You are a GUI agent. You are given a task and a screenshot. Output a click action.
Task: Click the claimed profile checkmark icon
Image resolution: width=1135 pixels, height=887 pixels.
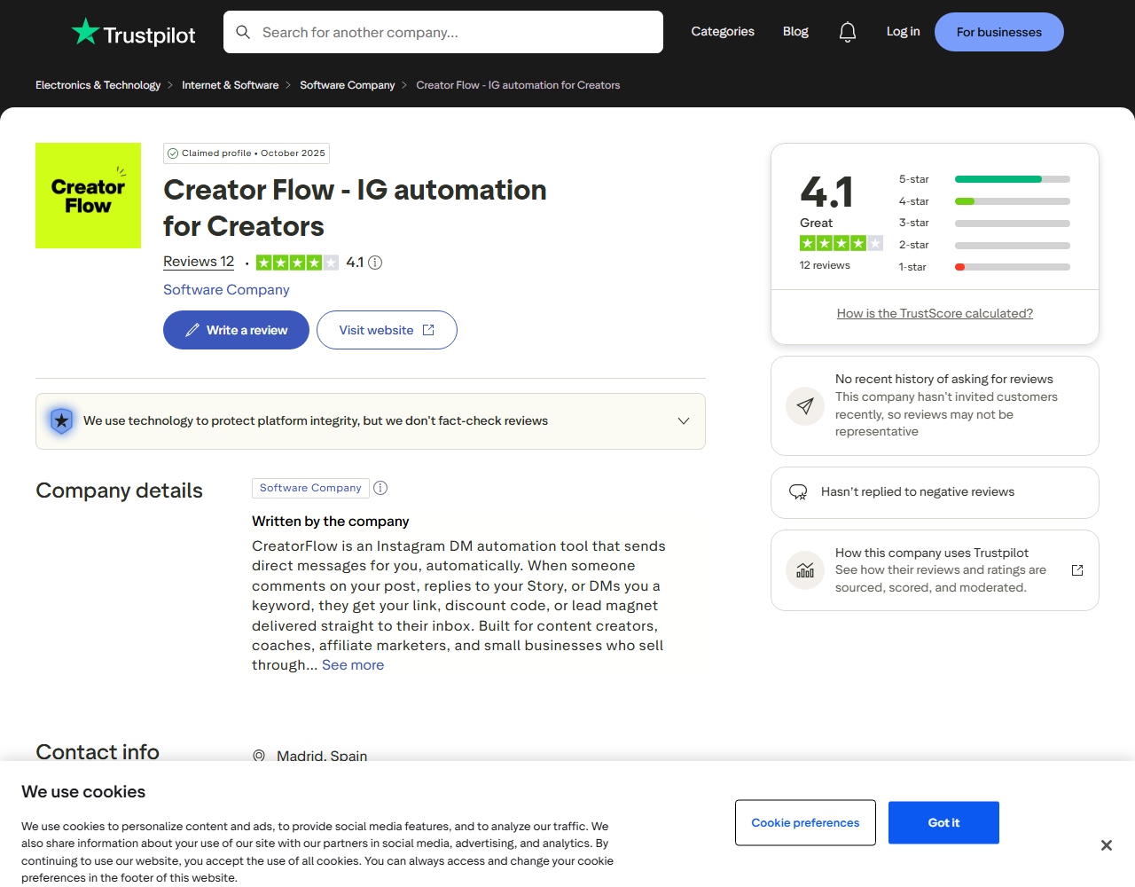click(x=173, y=153)
